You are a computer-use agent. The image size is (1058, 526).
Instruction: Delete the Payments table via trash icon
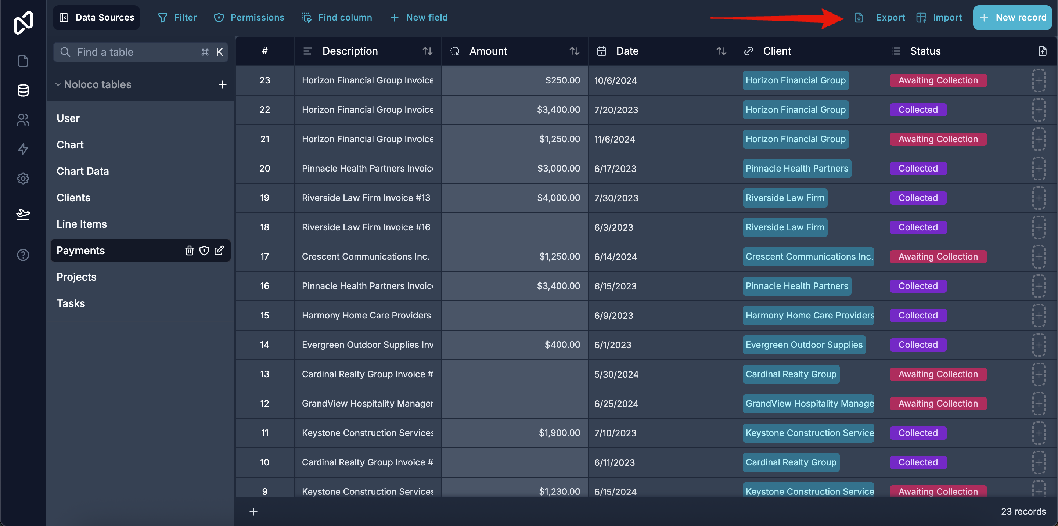pos(189,251)
